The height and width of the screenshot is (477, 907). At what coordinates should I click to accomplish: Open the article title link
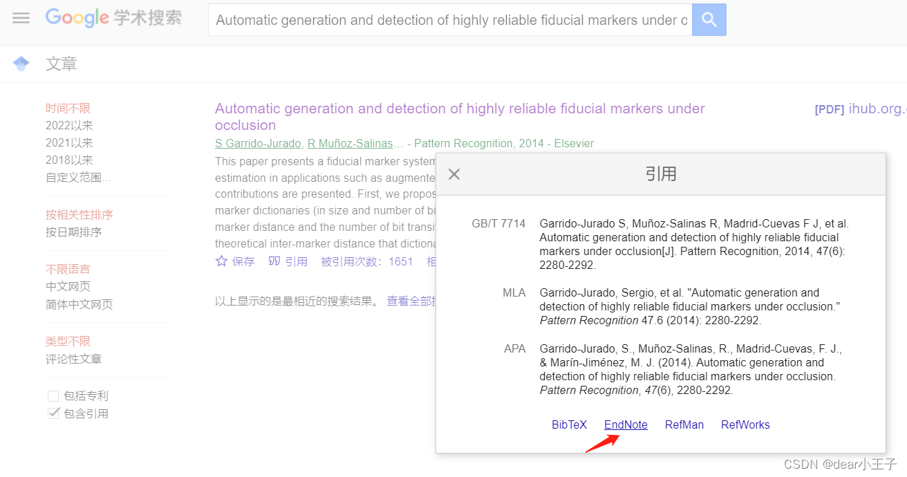(460, 117)
